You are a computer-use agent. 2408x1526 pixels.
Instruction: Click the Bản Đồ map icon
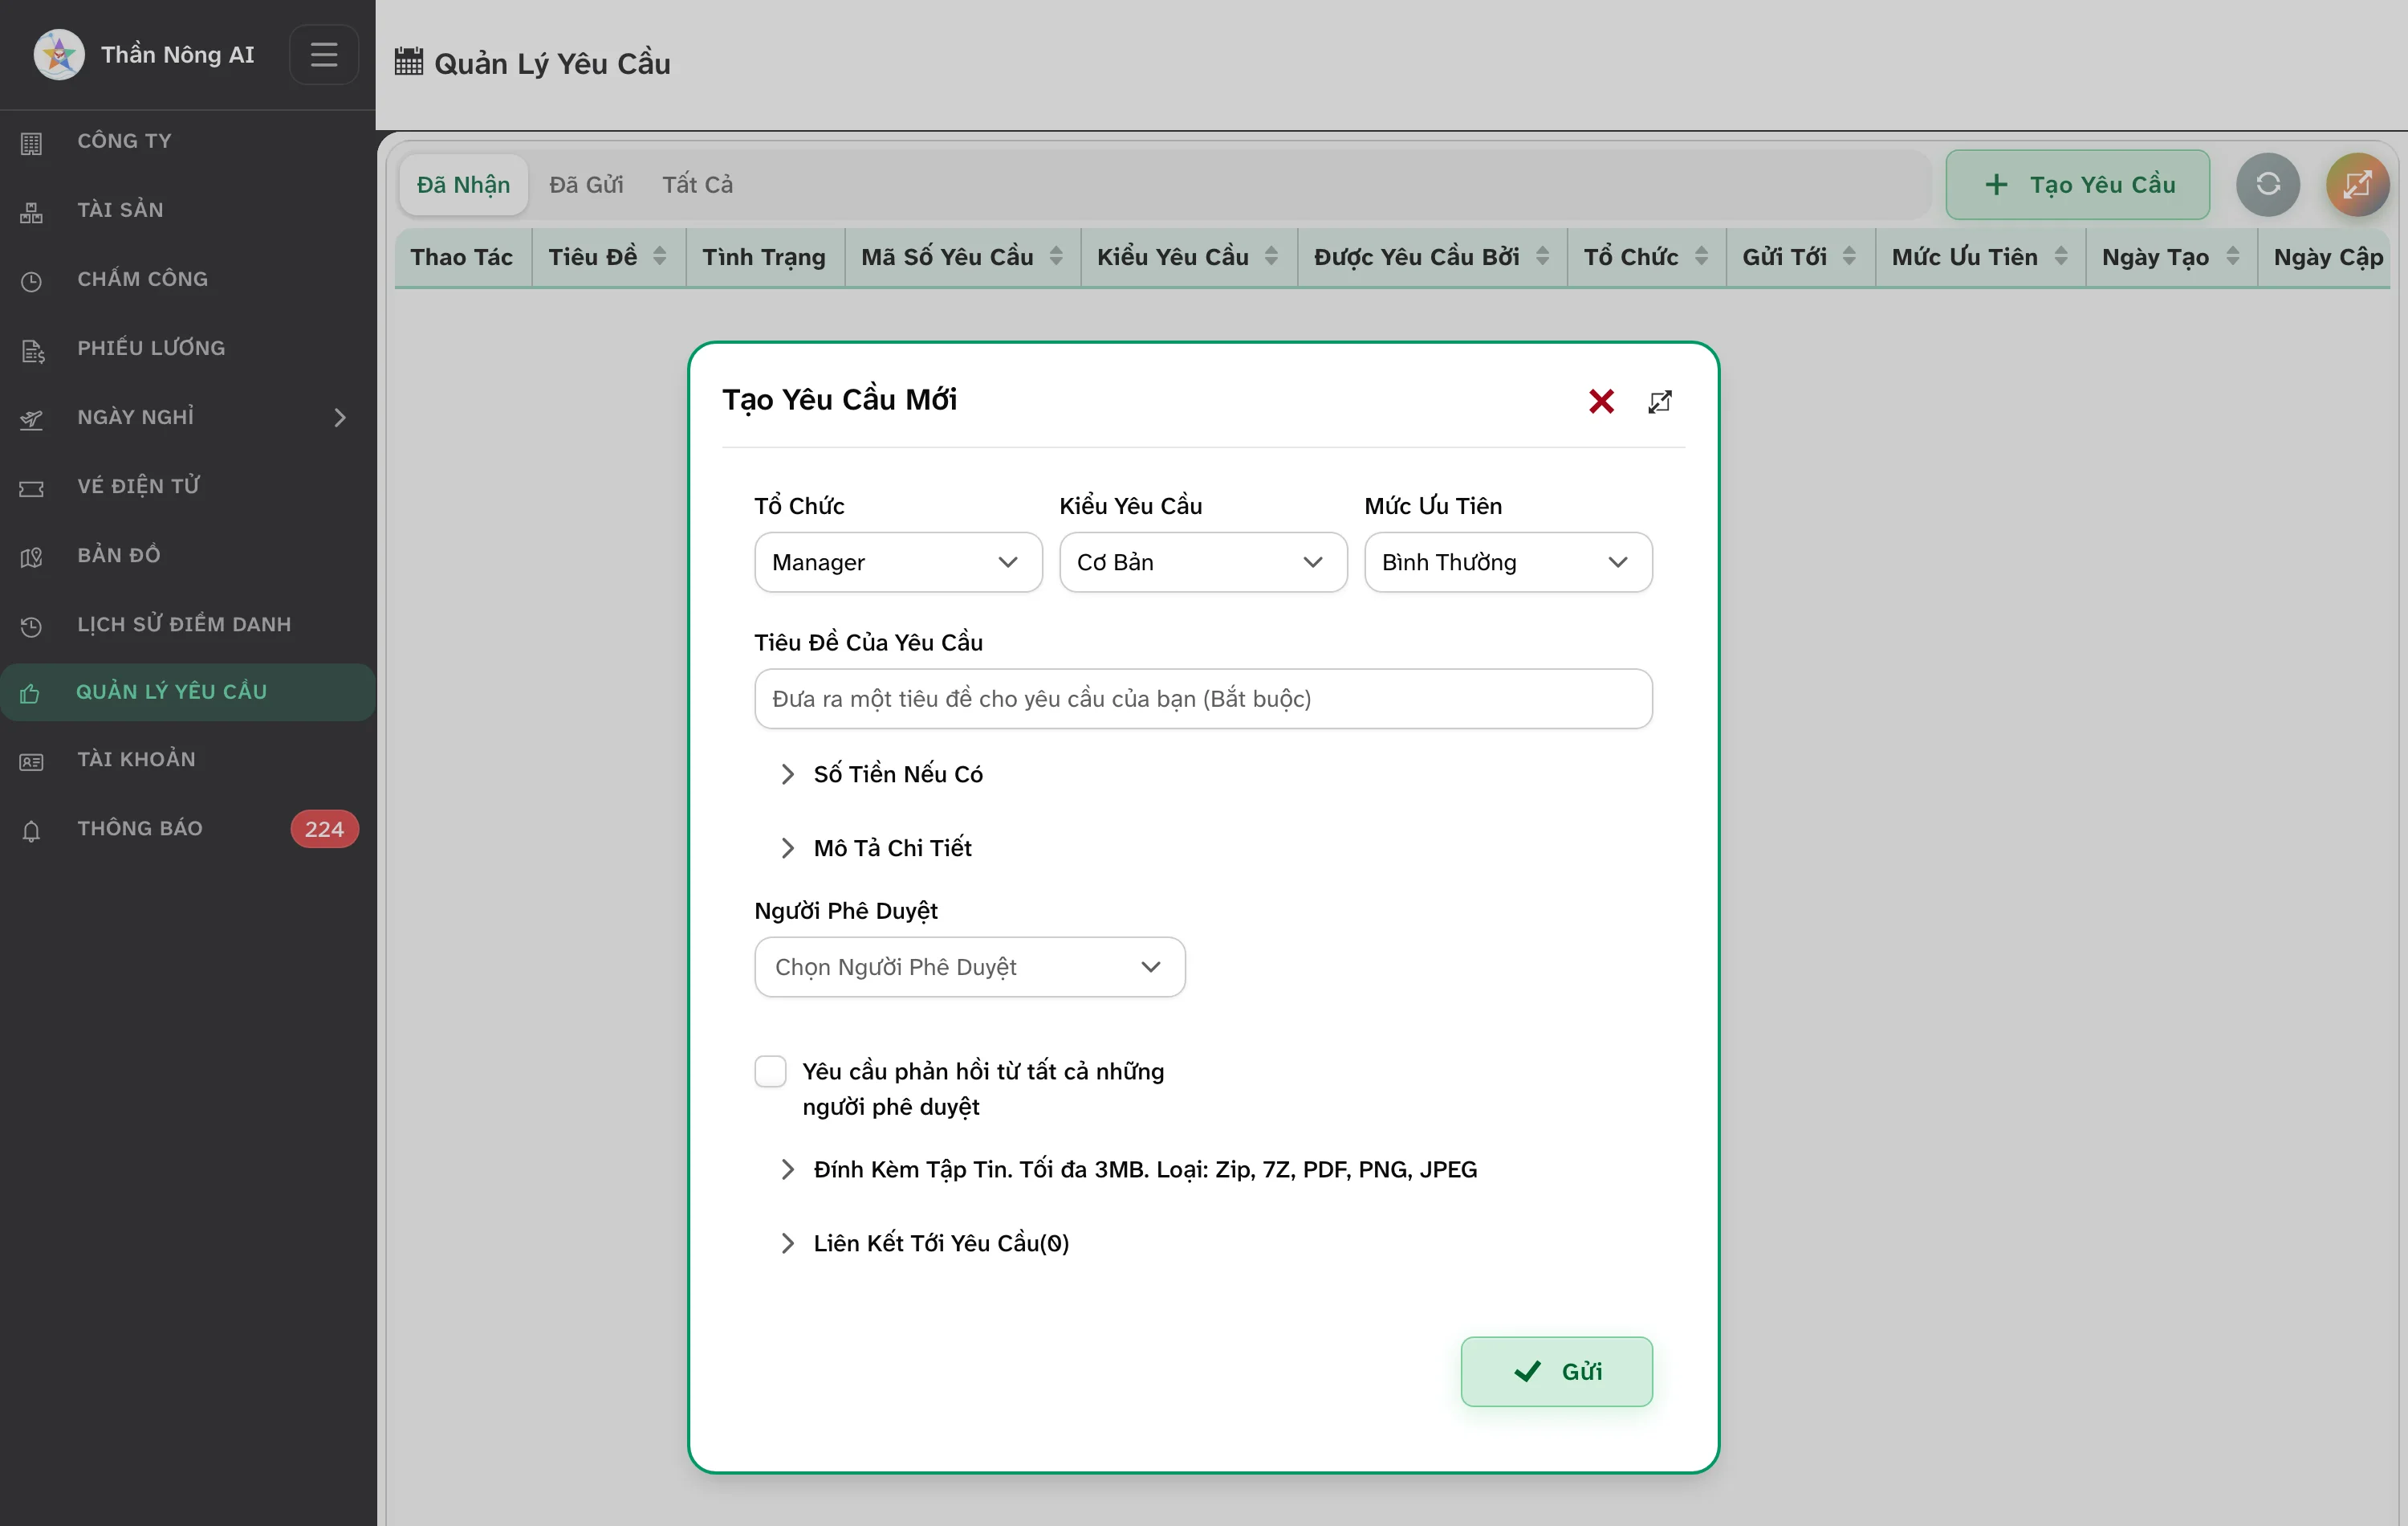click(x=31, y=557)
